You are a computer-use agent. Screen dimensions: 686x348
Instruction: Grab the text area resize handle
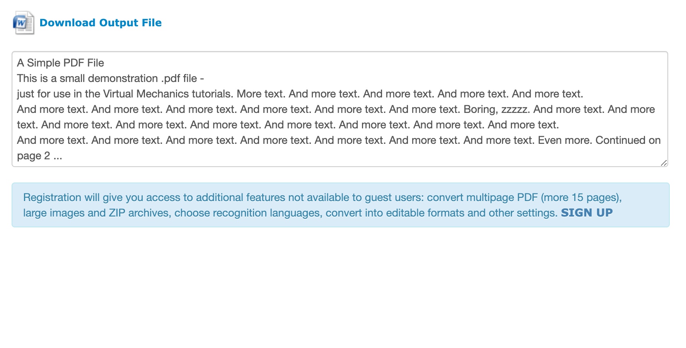click(x=664, y=163)
